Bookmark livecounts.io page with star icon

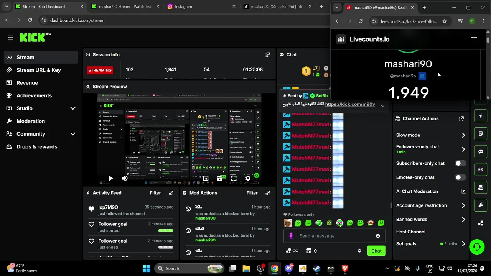pos(445,21)
